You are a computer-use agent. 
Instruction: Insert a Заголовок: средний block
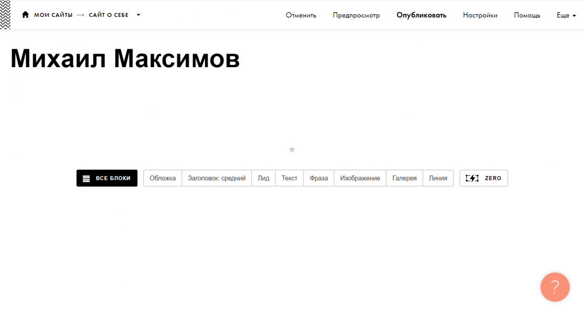click(217, 178)
